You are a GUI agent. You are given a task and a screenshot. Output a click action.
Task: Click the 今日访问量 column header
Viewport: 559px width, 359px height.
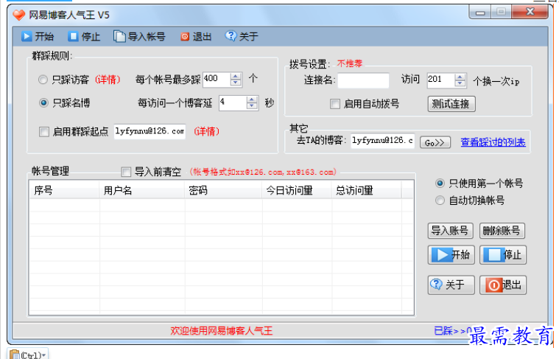(297, 191)
